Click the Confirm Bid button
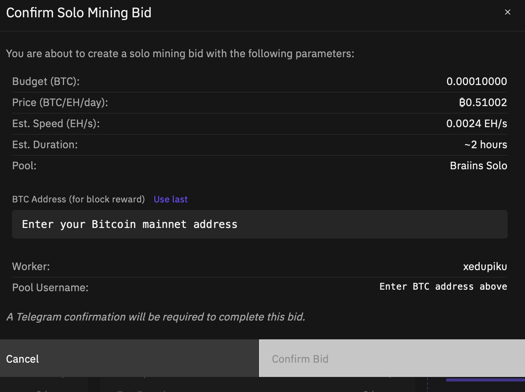 (x=392, y=359)
